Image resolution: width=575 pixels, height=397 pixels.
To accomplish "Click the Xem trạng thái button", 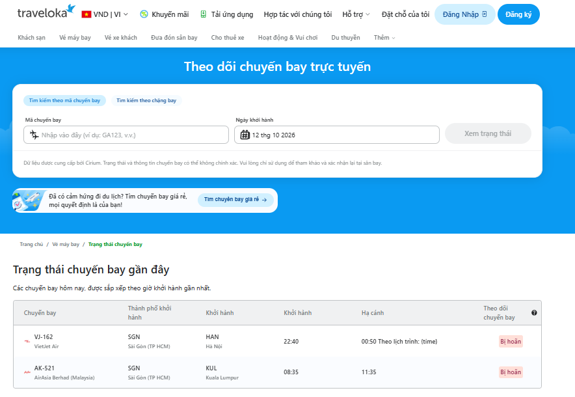I will [x=488, y=133].
